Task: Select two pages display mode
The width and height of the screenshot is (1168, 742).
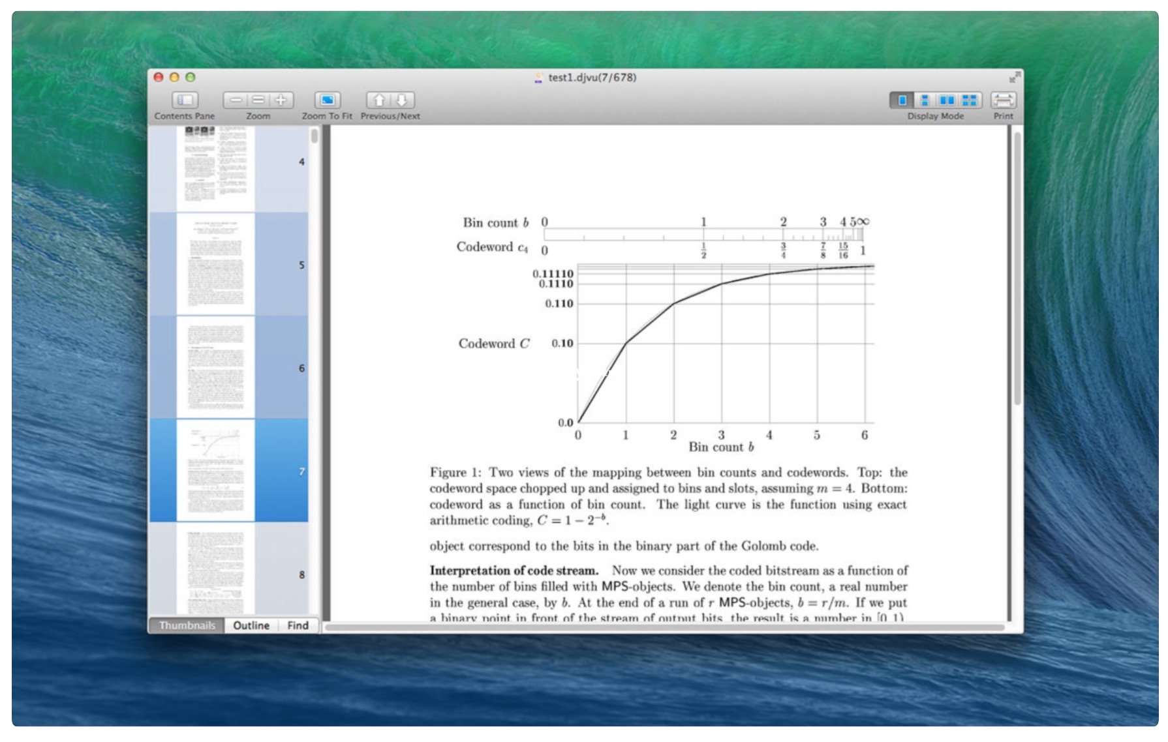Action: point(947,100)
